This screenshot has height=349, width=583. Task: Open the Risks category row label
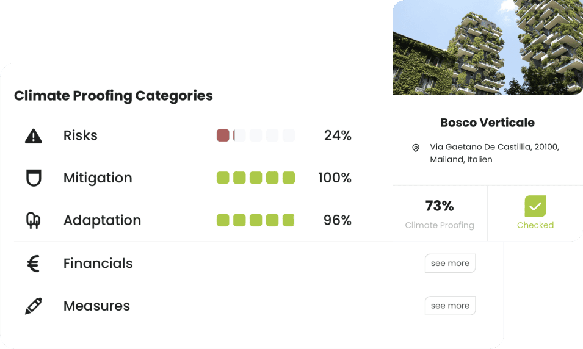click(81, 135)
